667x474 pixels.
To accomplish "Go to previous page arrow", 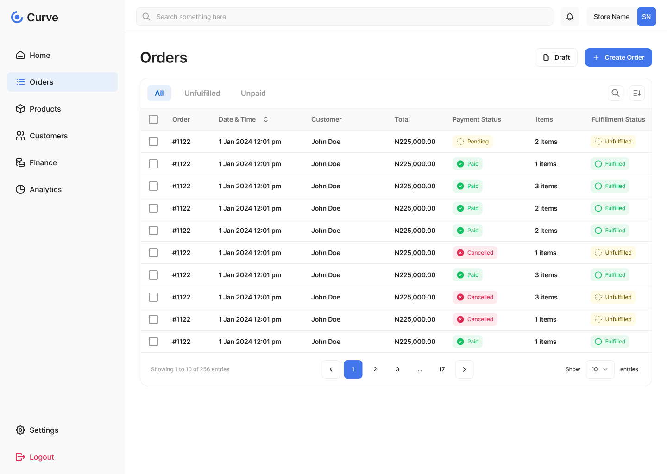I will coord(331,369).
